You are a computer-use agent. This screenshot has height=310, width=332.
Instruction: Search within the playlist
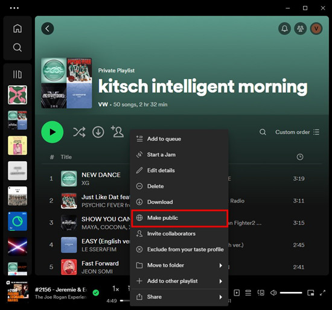pyautogui.click(x=263, y=132)
